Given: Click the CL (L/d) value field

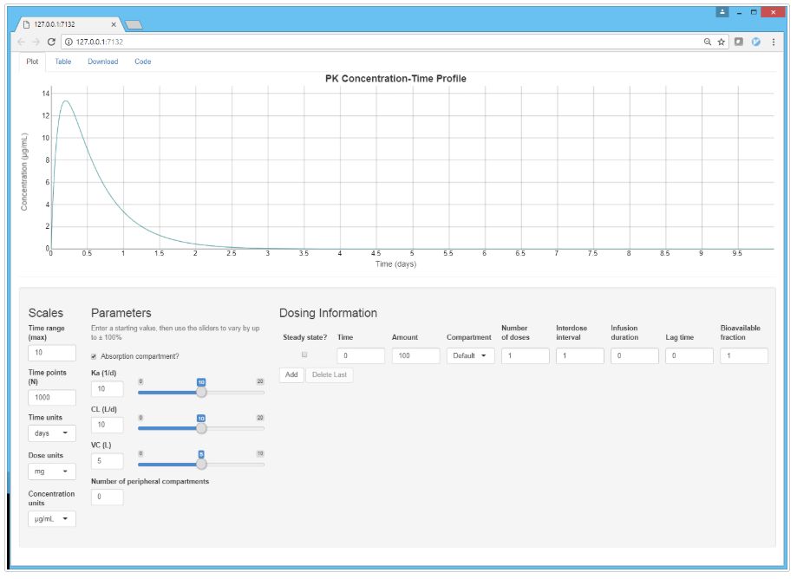Looking at the screenshot, I should (108, 425).
